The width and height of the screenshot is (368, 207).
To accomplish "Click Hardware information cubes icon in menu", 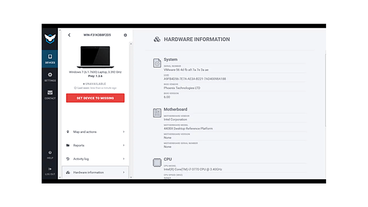I will coord(68,172).
